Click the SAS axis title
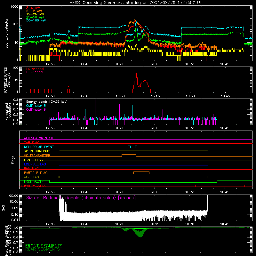This screenshot has width=256, height=256. coord(4,208)
